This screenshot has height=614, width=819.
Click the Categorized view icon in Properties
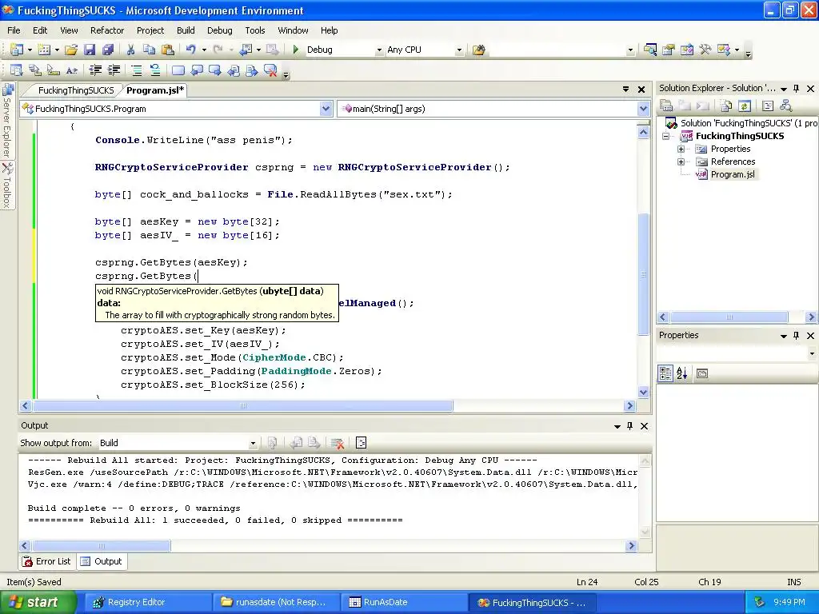665,373
